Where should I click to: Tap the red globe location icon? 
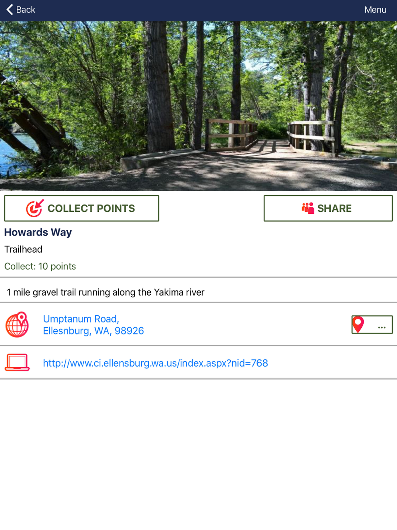coord(17,325)
